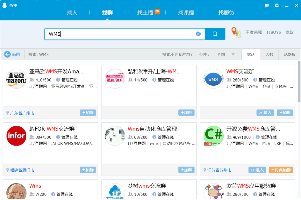The height and width of the screenshot is (200, 301).
Task: Join WMS交流群 with +加群
Action: pos(285,113)
